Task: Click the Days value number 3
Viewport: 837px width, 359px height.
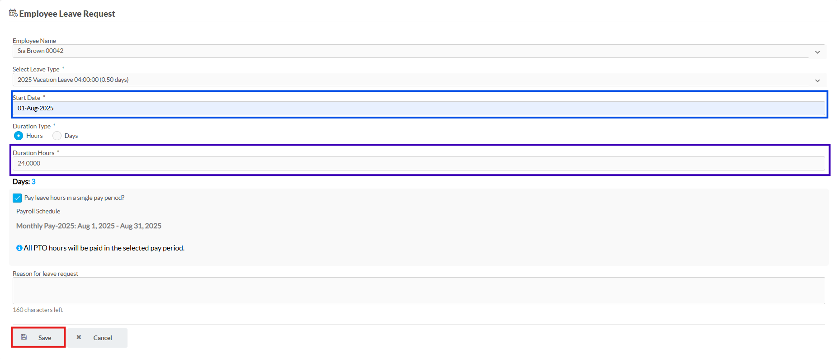Action: point(33,182)
